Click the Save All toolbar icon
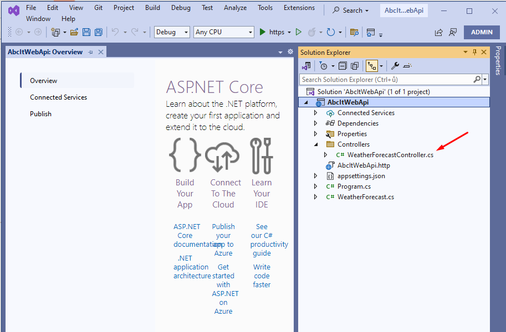This screenshot has width=506, height=332. (98, 32)
